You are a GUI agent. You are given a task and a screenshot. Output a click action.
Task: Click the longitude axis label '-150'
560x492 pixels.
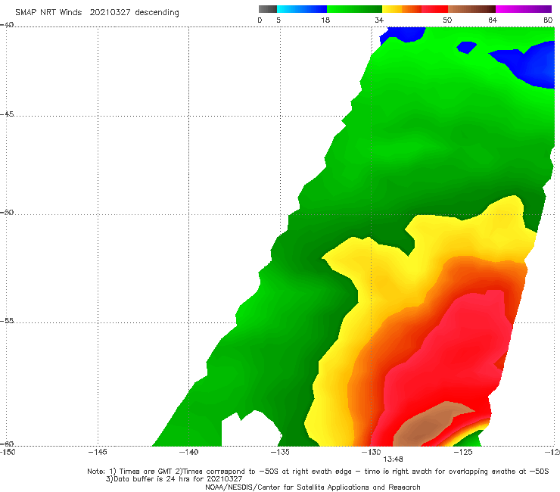point(8,452)
